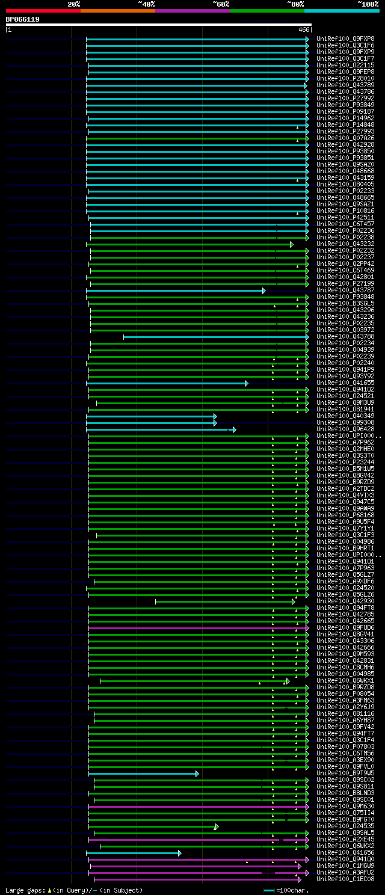Click the purple ~60% legend segment

point(192,11)
